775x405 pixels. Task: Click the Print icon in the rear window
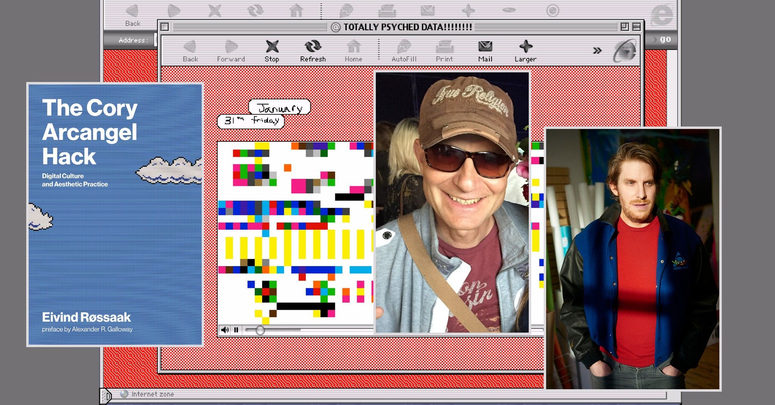click(x=387, y=11)
